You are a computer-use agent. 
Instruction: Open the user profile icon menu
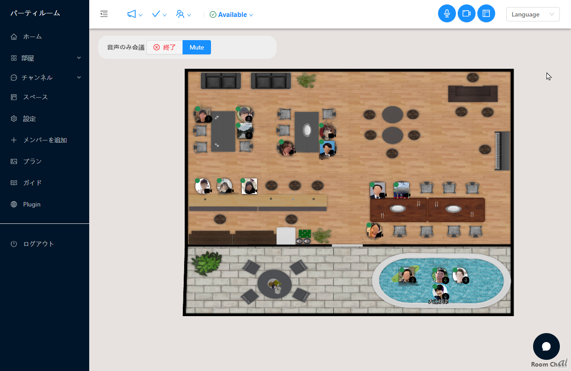click(183, 14)
